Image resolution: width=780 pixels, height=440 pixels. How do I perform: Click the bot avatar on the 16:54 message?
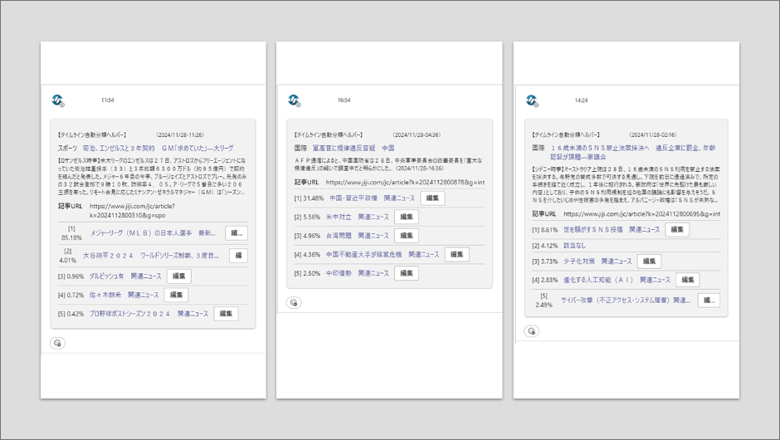pos(294,100)
